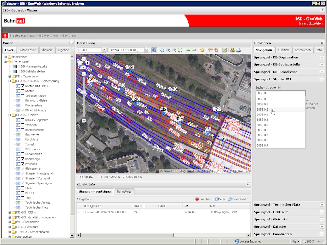Click the printer icon in map toolbar
This screenshot has width=327, height=245.
[238, 50]
